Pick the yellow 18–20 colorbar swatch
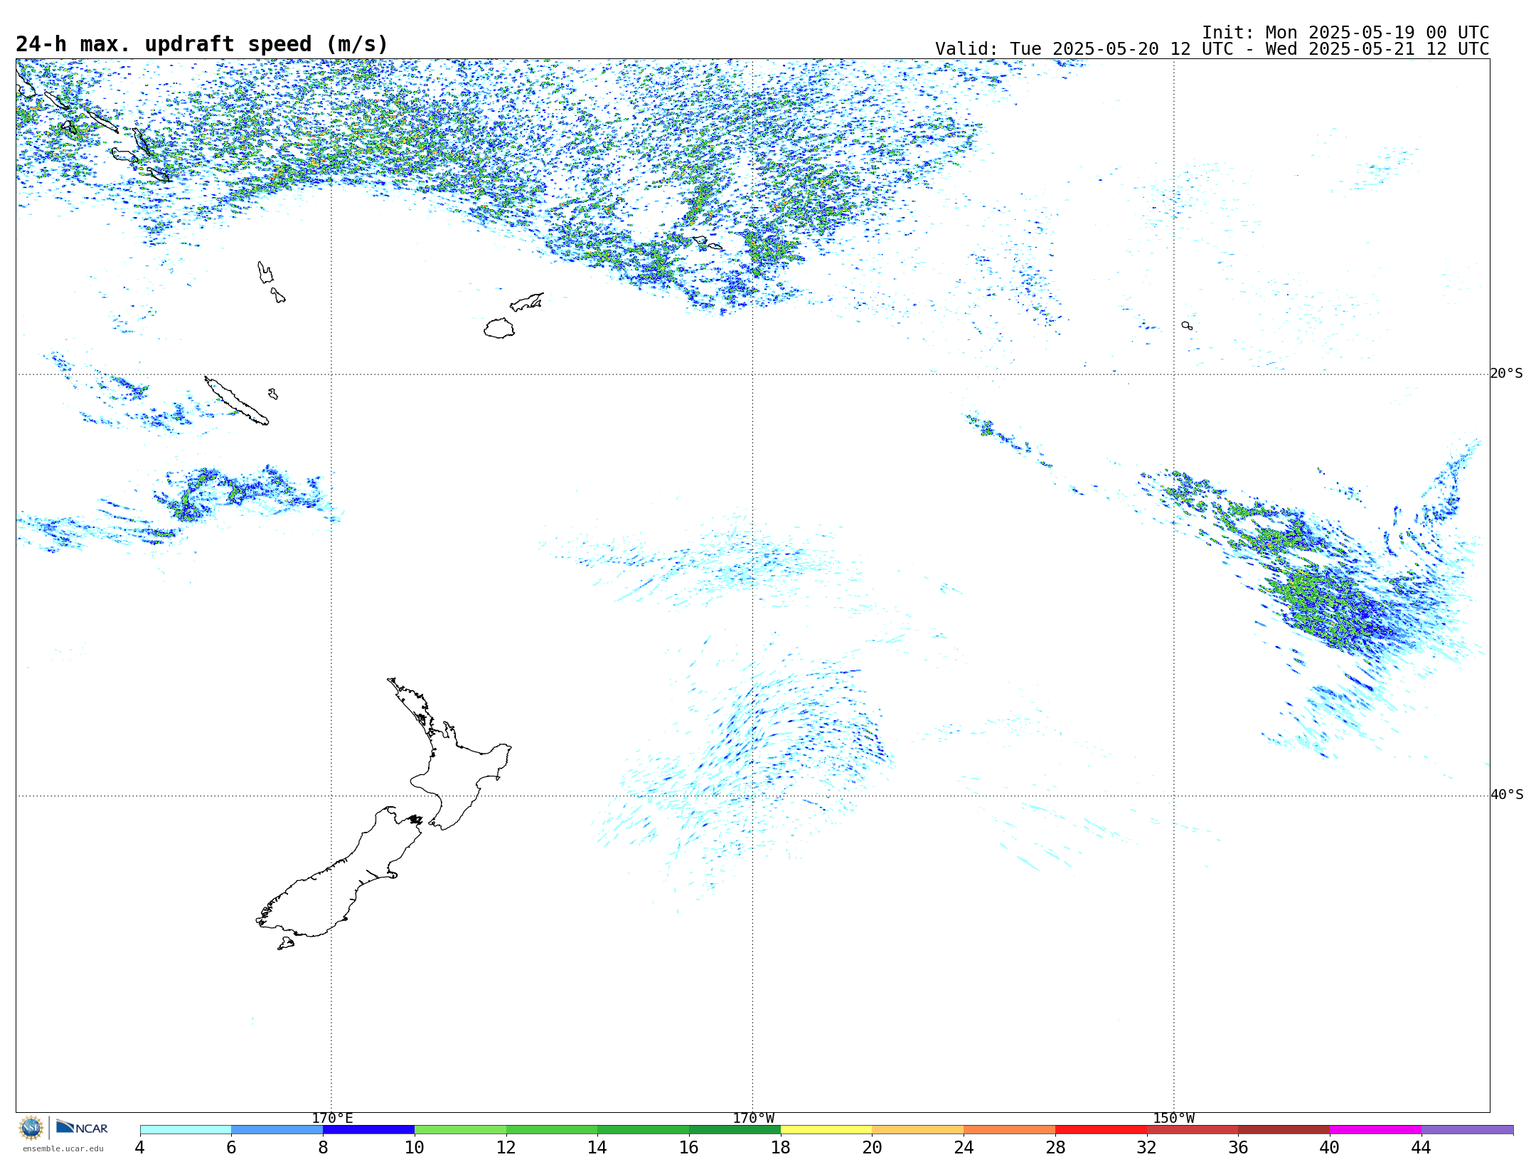 click(x=826, y=1130)
